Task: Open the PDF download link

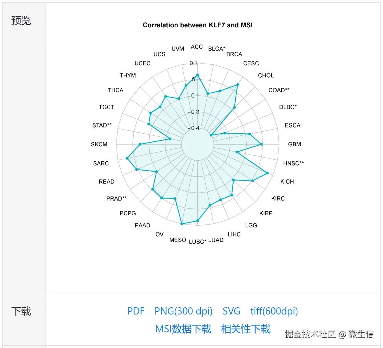Action: [x=136, y=311]
